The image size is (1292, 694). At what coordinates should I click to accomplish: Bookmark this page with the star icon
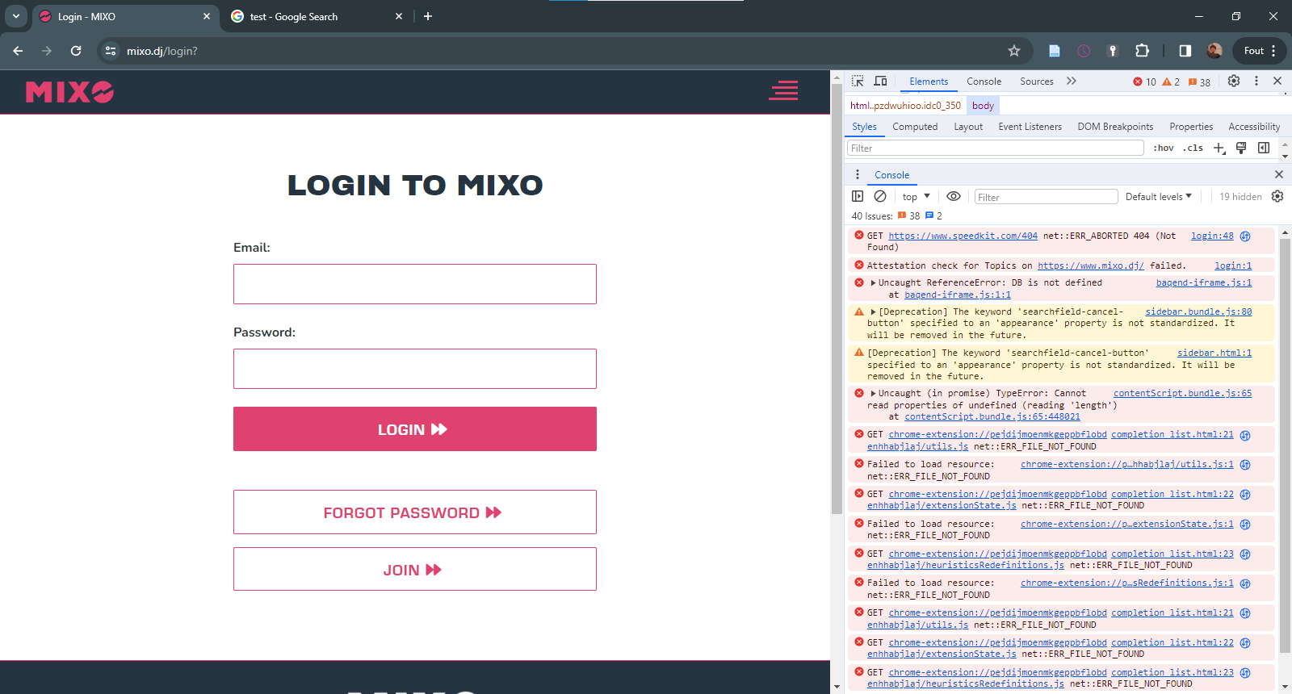[1014, 51]
